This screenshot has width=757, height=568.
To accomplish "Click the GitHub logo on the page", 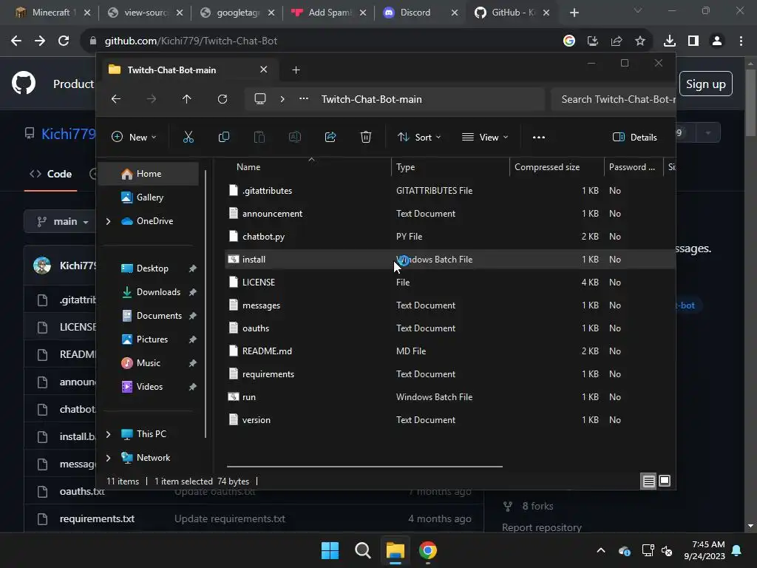I will coord(24,83).
